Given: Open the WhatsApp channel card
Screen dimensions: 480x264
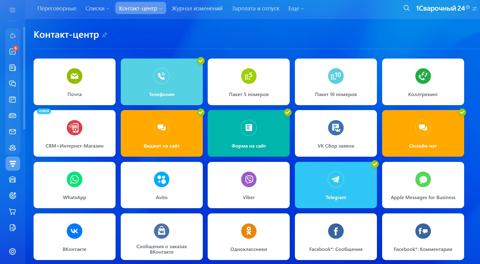Looking at the screenshot, I should click(x=74, y=185).
